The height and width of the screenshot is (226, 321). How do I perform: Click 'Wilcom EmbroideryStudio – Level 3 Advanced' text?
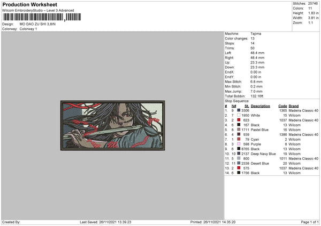coord(38,11)
